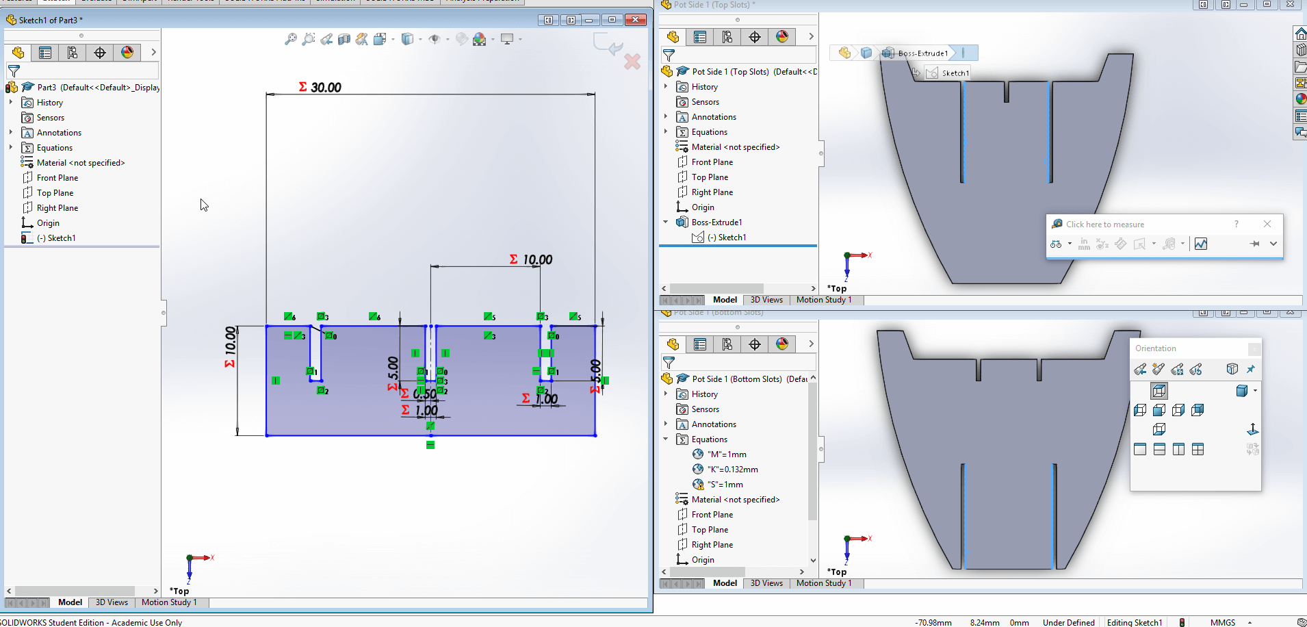Pin the Measure dialog
The width and height of the screenshot is (1307, 627).
[1254, 244]
